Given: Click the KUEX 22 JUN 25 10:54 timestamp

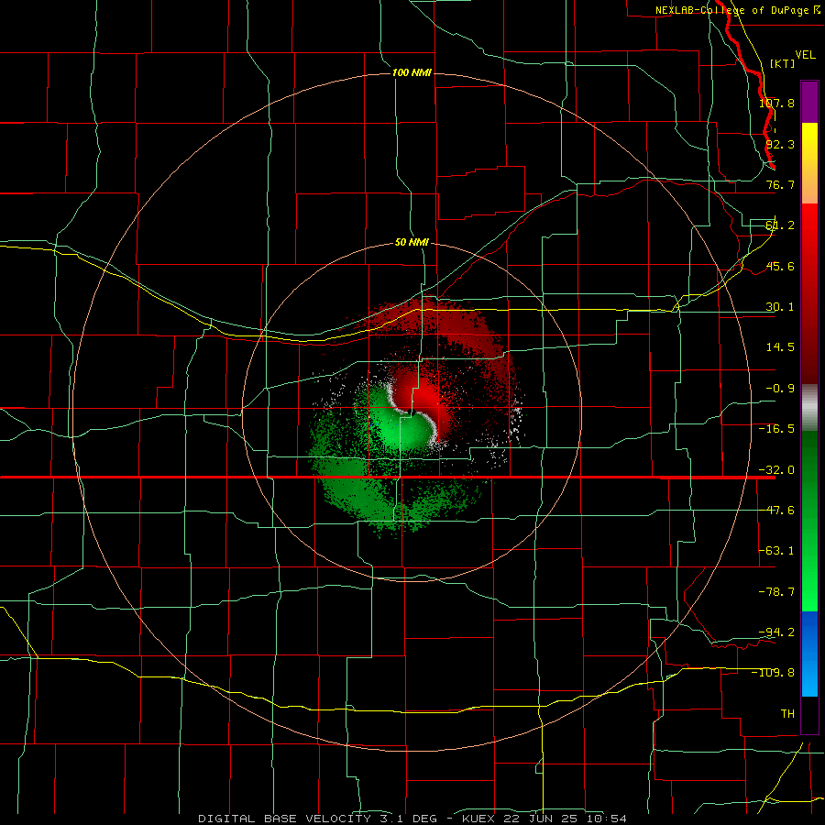Looking at the screenshot, I should coord(544,819).
